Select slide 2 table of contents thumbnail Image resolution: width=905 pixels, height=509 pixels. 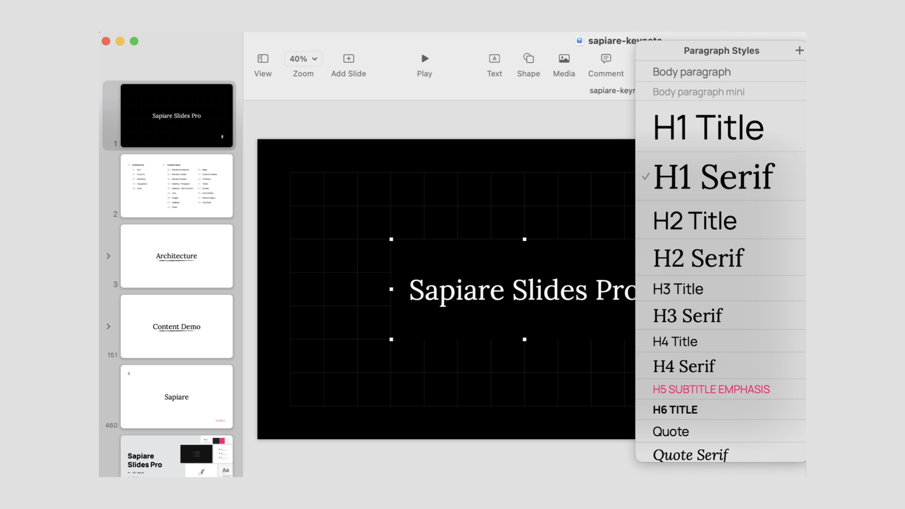(176, 186)
